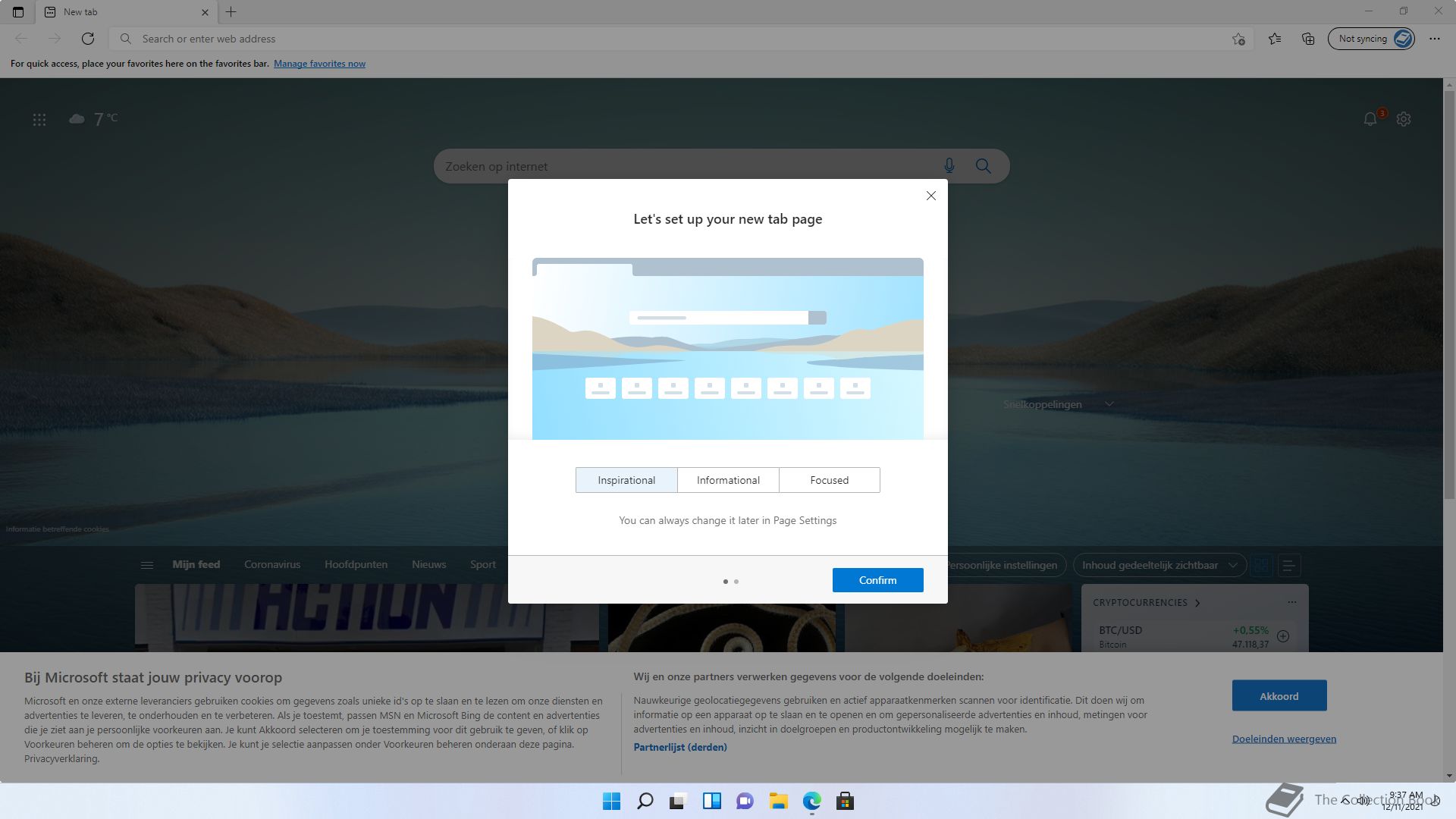Click the Not syncing profile button
This screenshot has height=819, width=1456.
point(1371,39)
